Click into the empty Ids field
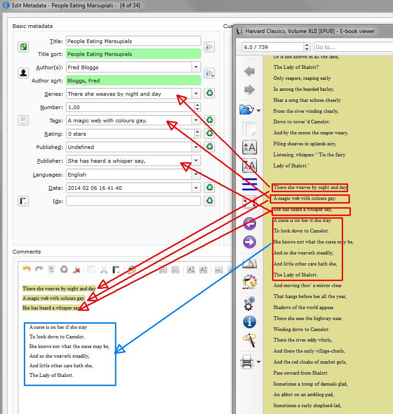This screenshot has width=393, height=414. [133, 201]
